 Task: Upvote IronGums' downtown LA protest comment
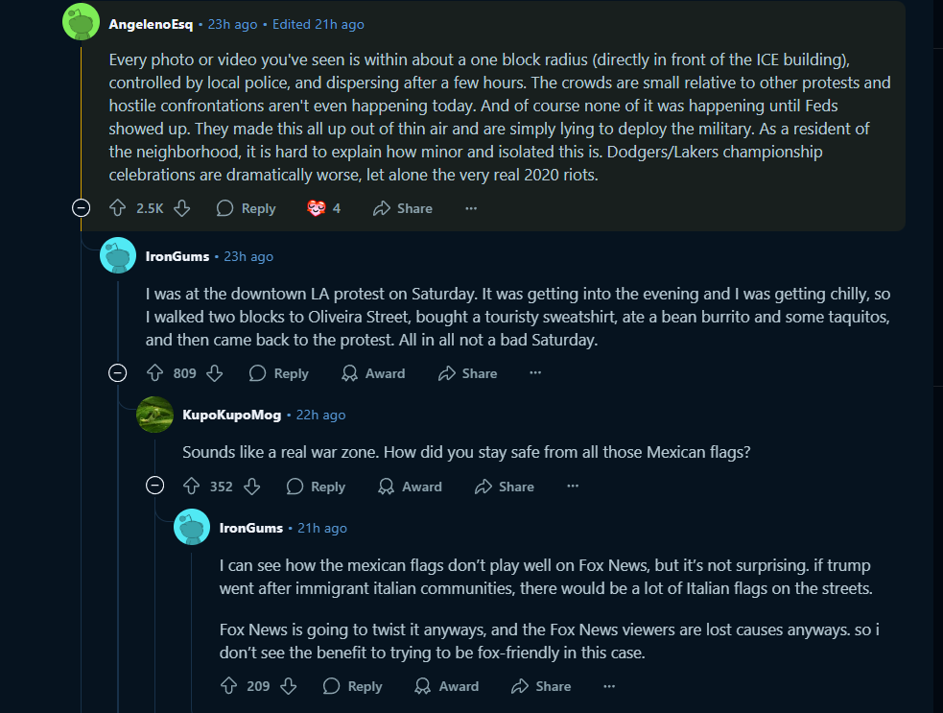(154, 373)
